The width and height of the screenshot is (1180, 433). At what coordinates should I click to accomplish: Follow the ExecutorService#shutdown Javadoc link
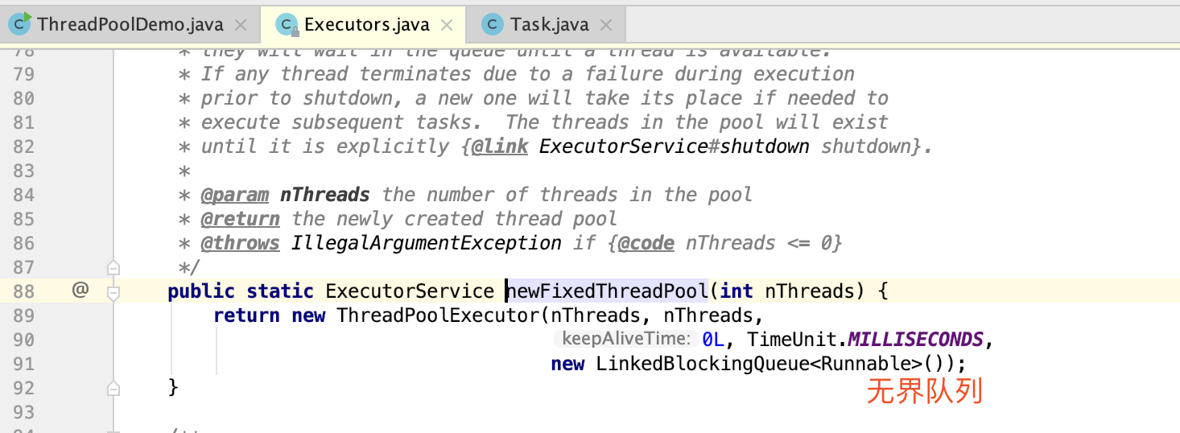coord(675,146)
